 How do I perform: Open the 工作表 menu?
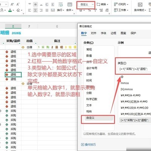(x=121, y=10)
